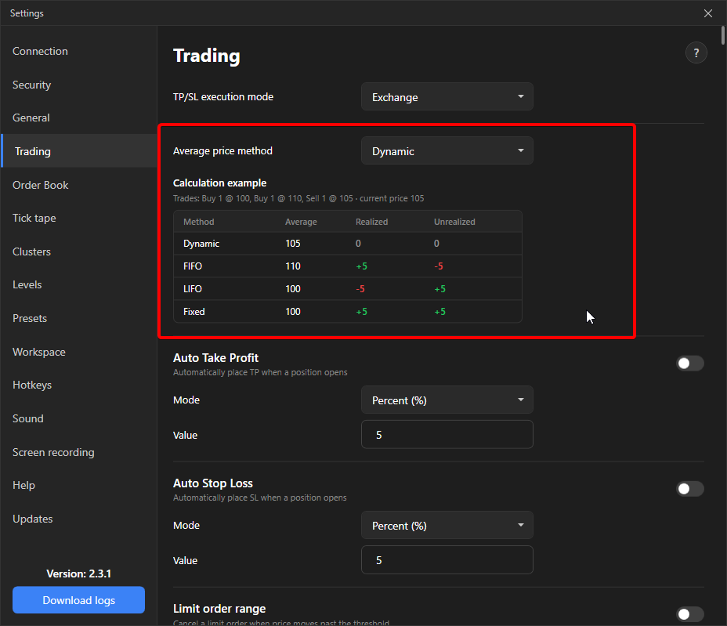Select the FIFO row in the calculation table

tap(348, 266)
